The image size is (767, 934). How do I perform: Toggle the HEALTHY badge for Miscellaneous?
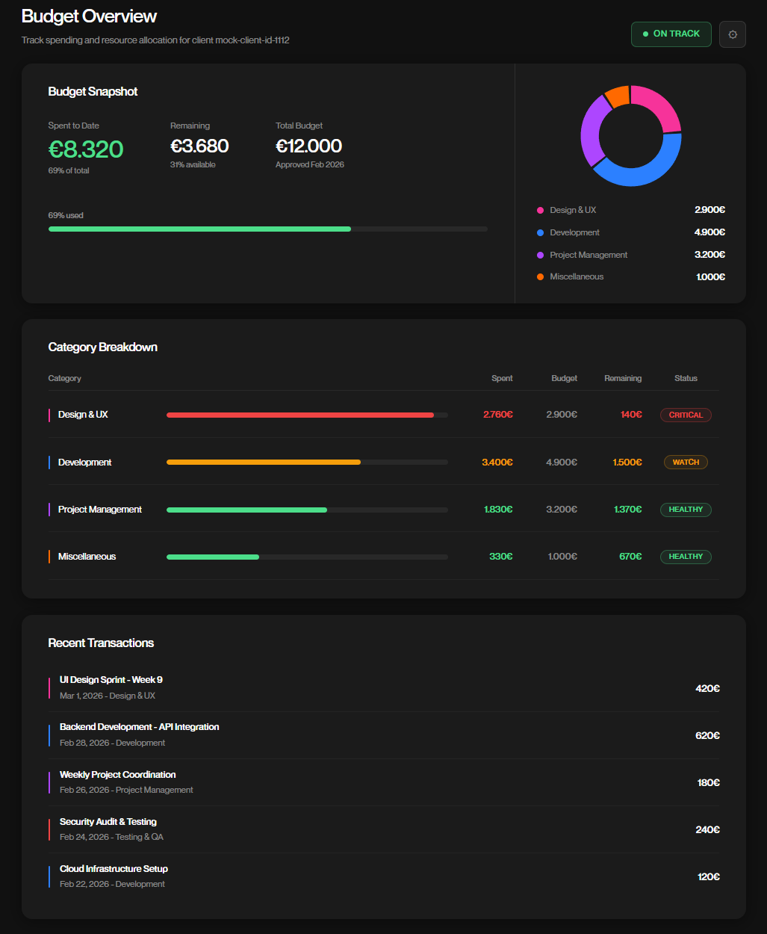685,556
